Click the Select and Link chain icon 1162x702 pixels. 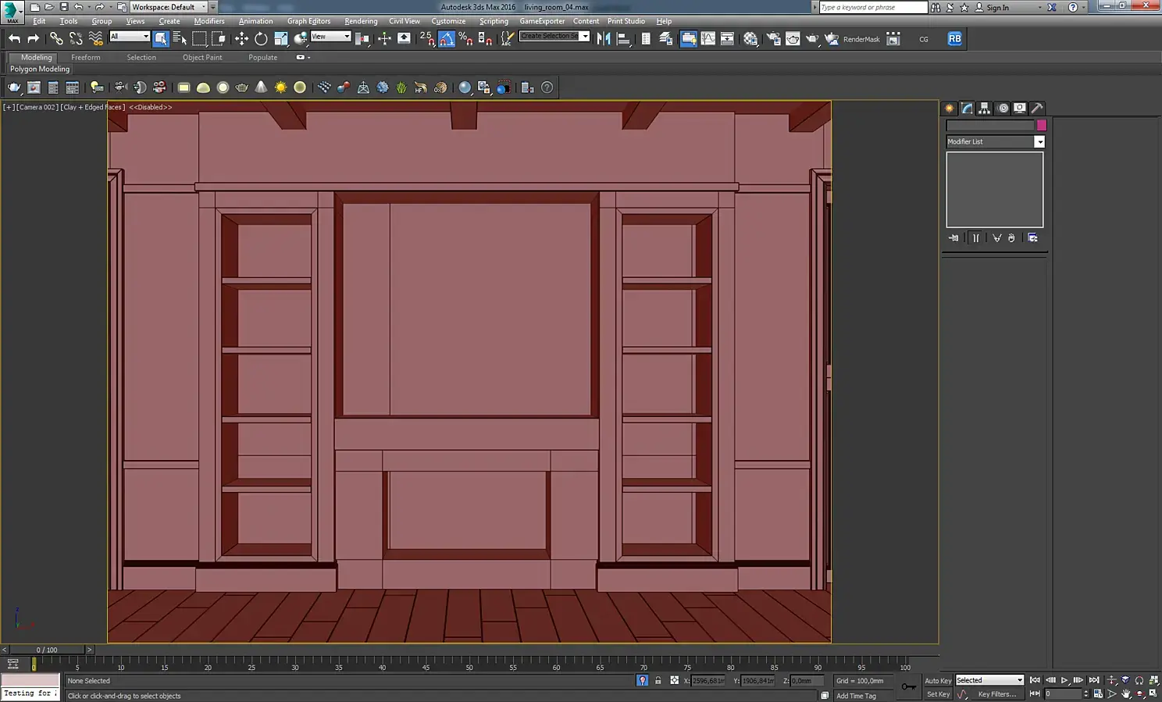point(56,38)
